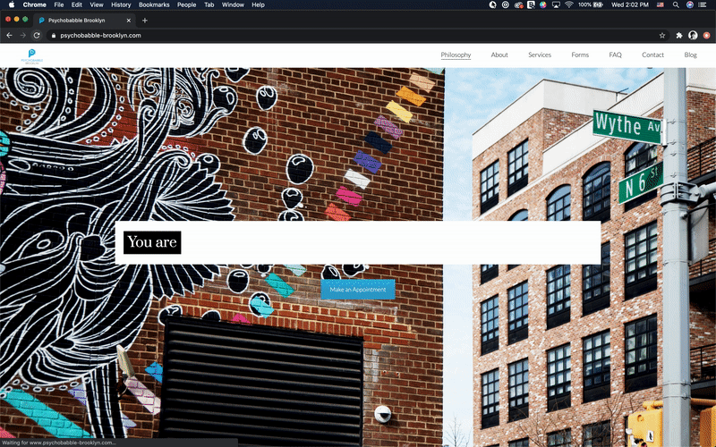This screenshot has width=716, height=447.
Task: Click the Creative Cloud menu bar icon
Action: [518, 4]
